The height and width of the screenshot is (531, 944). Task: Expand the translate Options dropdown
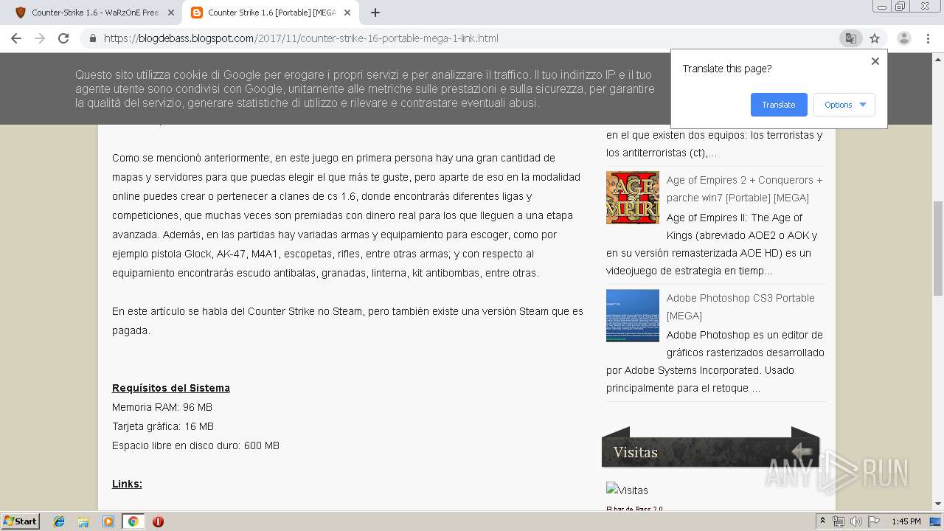[x=844, y=105]
